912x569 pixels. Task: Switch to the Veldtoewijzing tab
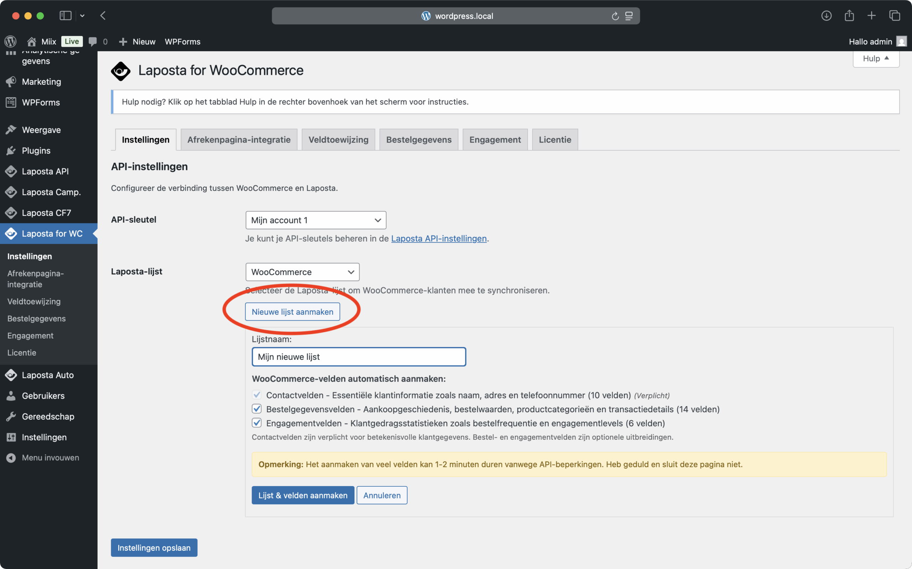click(x=338, y=140)
